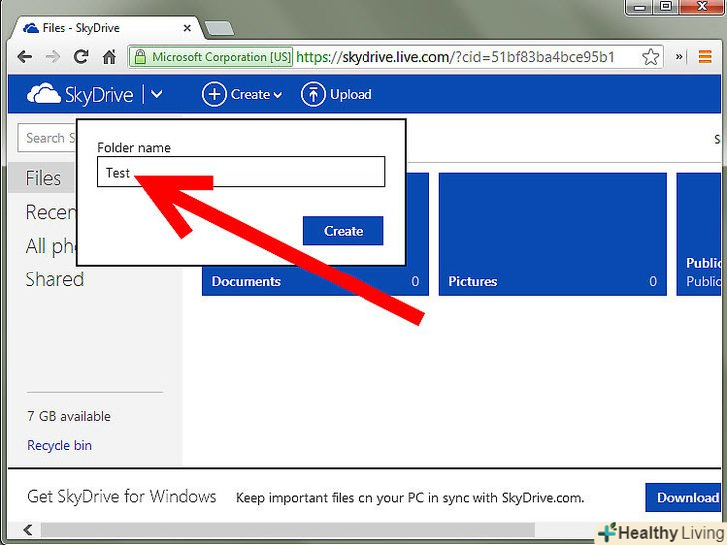Click the green padlock security icon

(x=140, y=57)
